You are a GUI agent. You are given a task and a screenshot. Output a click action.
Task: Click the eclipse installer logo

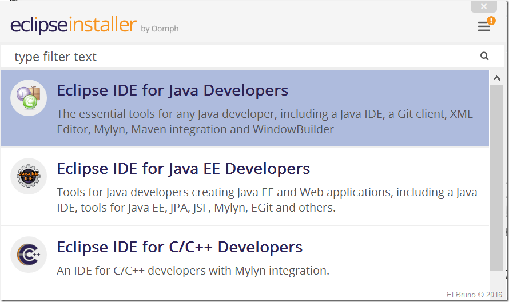tap(73, 26)
